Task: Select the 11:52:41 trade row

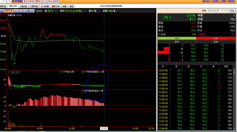Action: coord(195,110)
